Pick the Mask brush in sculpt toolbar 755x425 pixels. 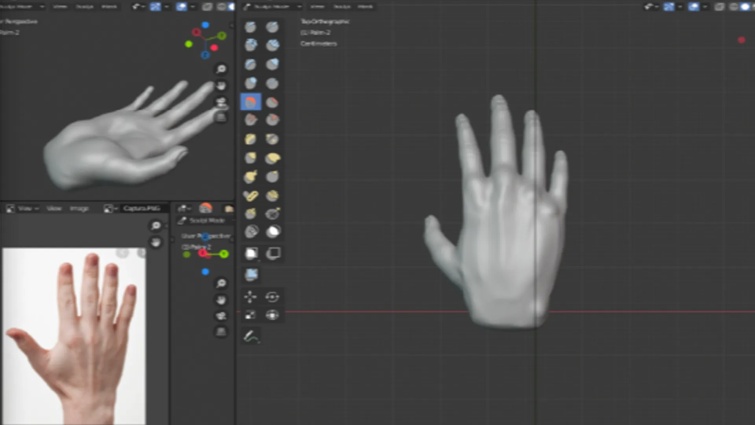273,232
